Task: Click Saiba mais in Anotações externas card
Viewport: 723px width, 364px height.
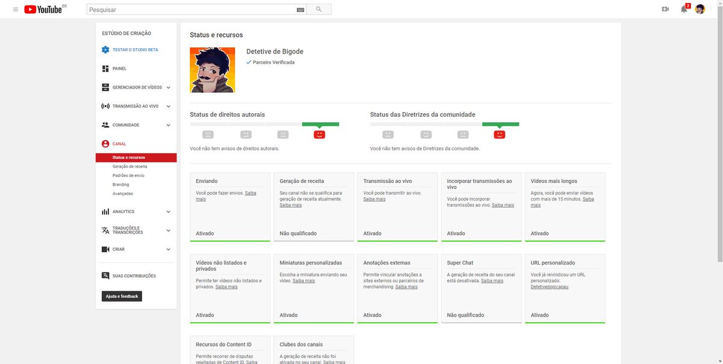Action: [406, 287]
